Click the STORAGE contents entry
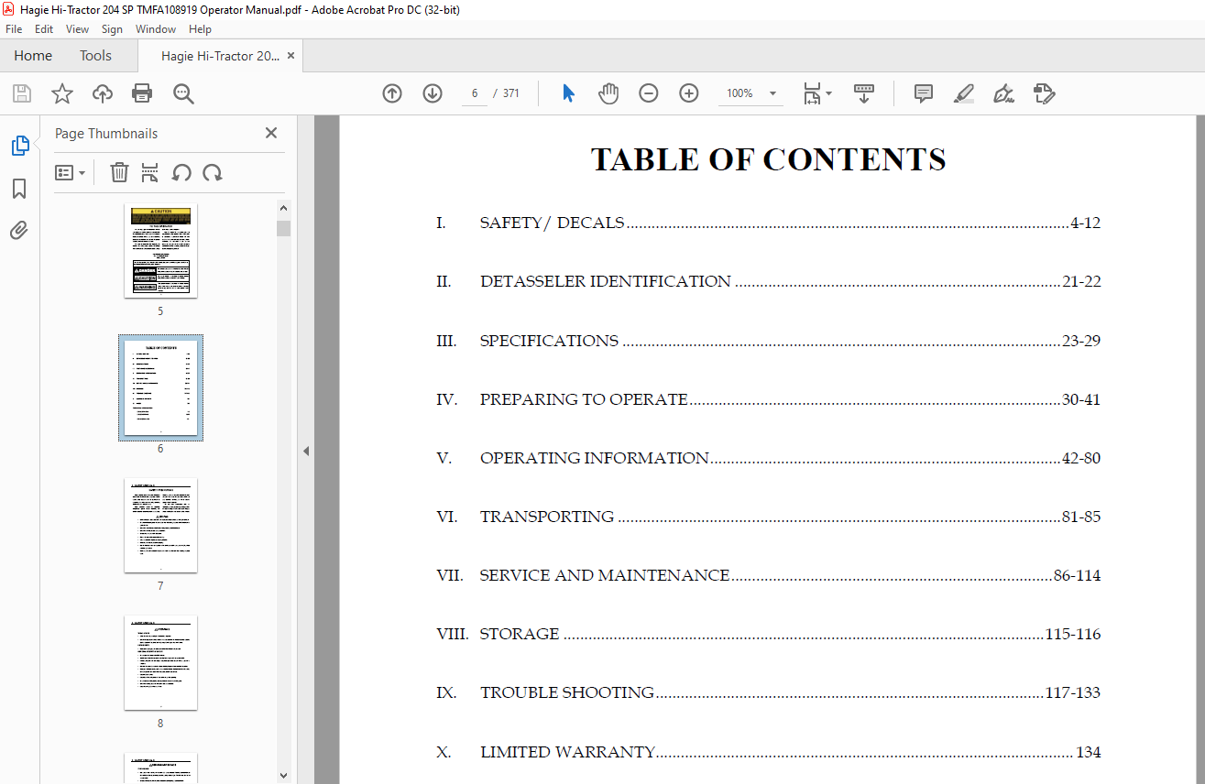 [768, 634]
